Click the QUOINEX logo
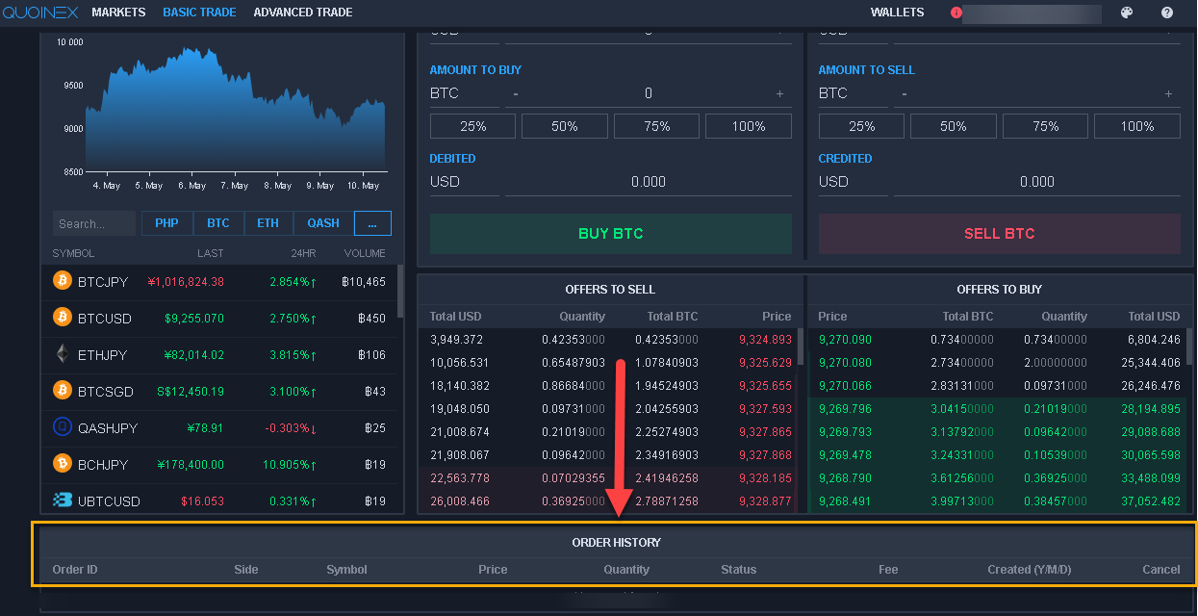This screenshot has height=616, width=1198. click(40, 13)
